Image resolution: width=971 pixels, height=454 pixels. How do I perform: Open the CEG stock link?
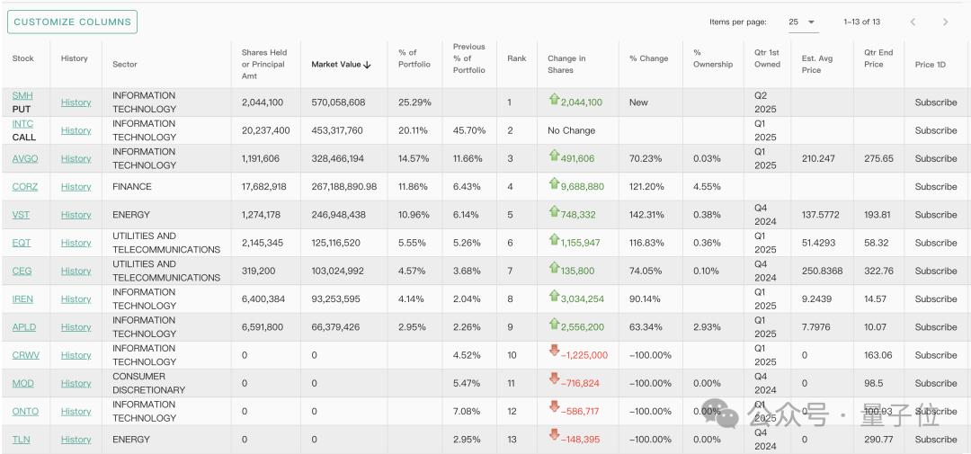click(x=22, y=271)
